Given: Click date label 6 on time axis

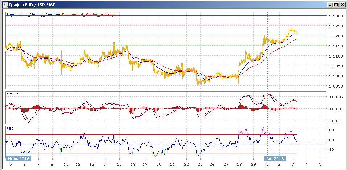Looking at the screenshot, I should coord(25,165).
